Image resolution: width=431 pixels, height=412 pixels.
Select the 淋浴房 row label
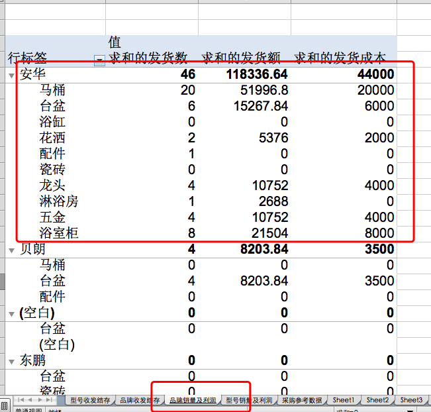(x=59, y=201)
